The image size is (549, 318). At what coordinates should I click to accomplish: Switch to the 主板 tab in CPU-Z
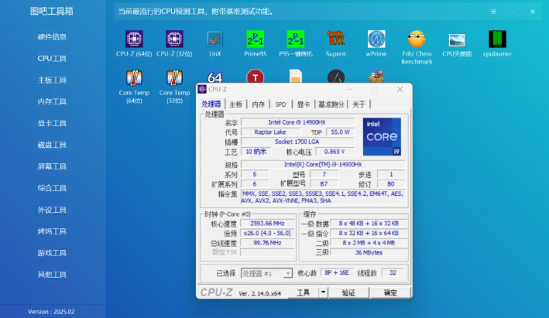click(235, 104)
